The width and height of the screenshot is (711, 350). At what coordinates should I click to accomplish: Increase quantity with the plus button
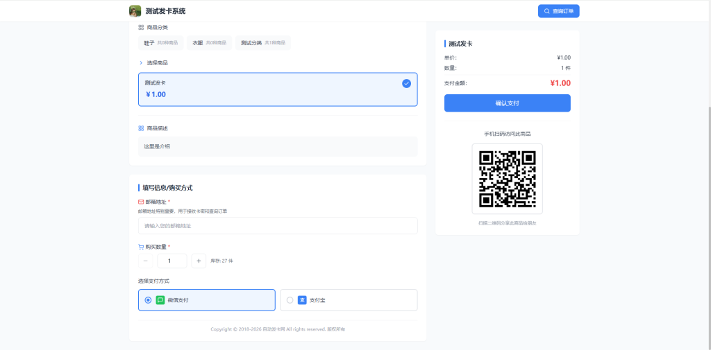coord(199,261)
